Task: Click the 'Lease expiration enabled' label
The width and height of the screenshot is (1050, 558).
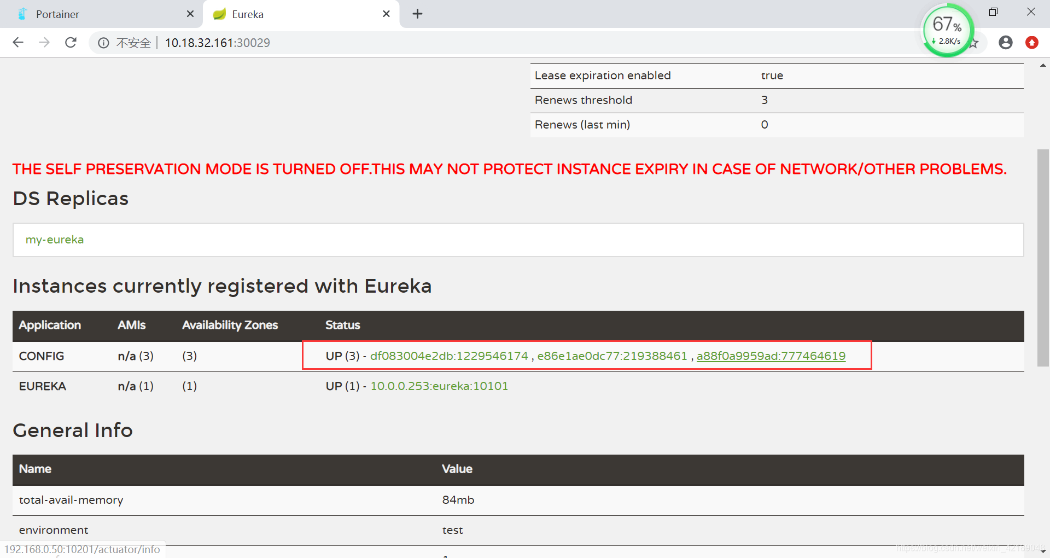Action: pyautogui.click(x=603, y=75)
